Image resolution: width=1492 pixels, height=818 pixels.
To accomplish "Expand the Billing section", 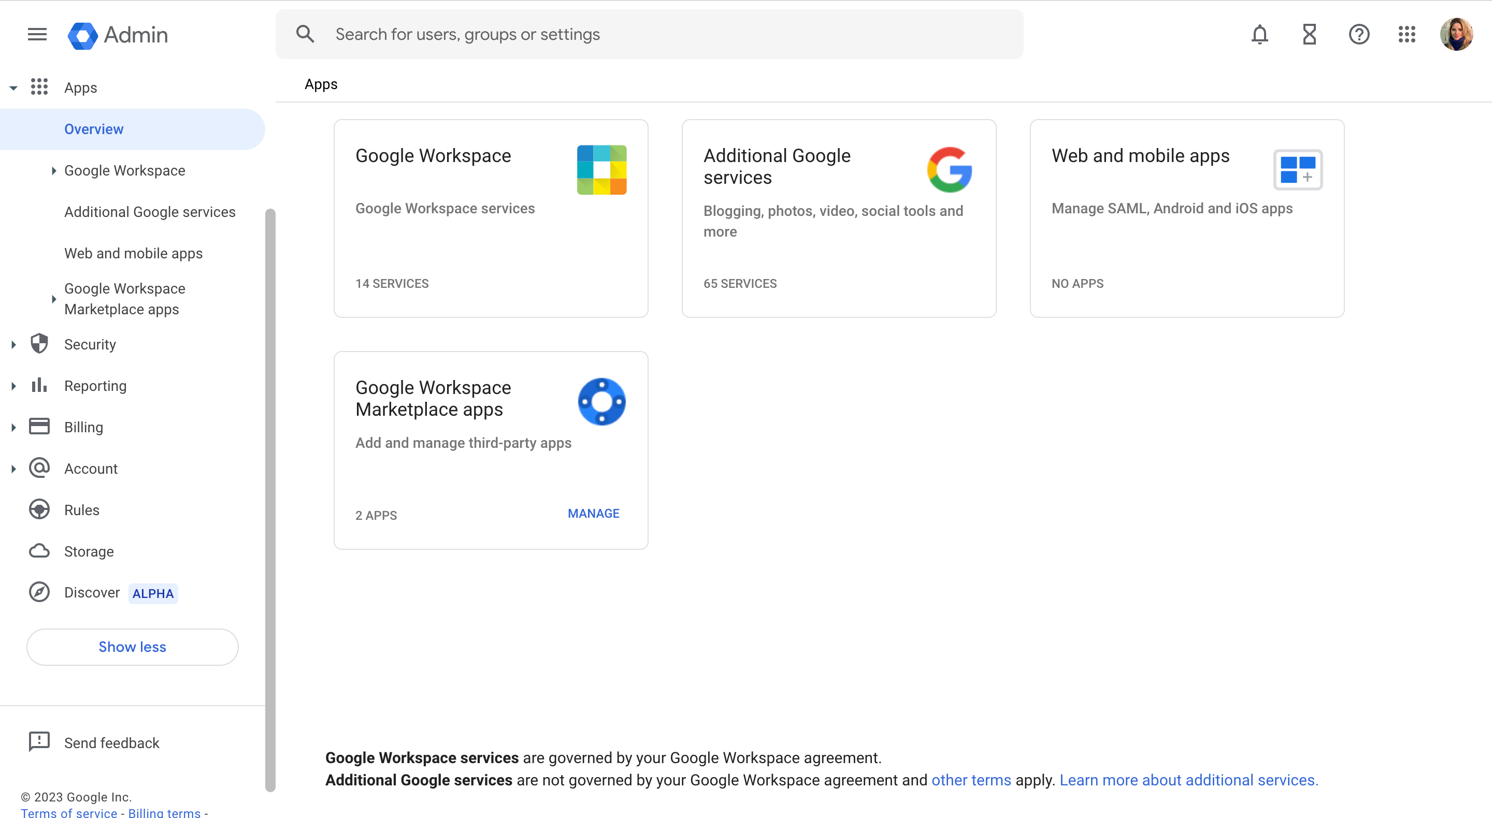I will [x=13, y=427].
